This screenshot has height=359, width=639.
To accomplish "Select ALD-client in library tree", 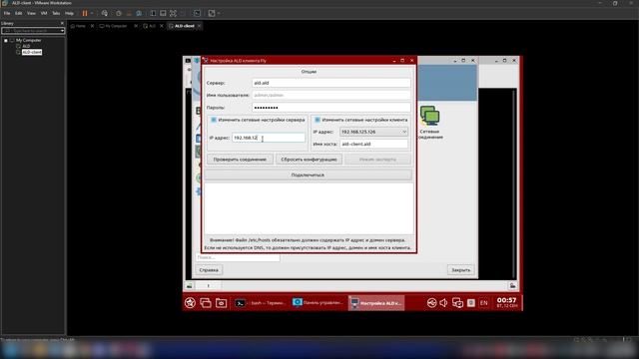I will click(x=32, y=52).
